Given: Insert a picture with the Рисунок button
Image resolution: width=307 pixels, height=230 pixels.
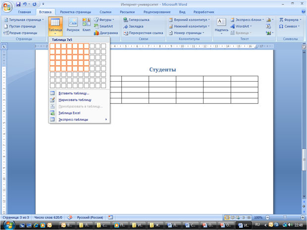Looking at the screenshot, I should coord(73,25).
